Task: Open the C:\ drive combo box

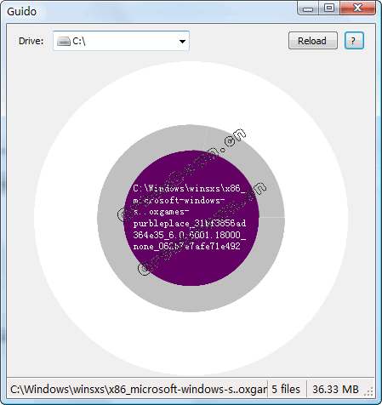Action: pyautogui.click(x=121, y=41)
